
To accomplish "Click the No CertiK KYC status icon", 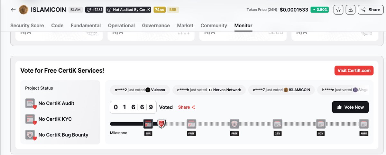I will 30,119.
